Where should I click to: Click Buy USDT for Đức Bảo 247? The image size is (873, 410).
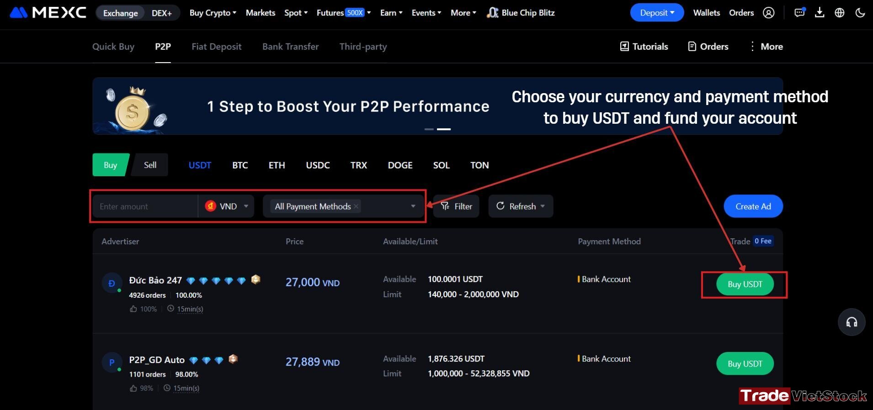pyautogui.click(x=745, y=284)
